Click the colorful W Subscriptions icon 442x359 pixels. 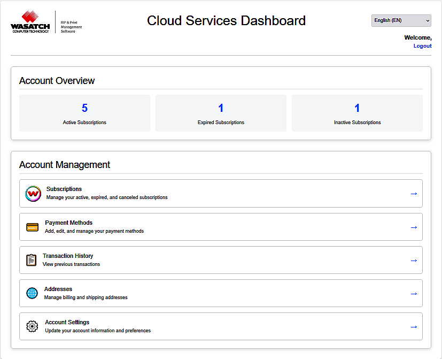(x=33, y=193)
